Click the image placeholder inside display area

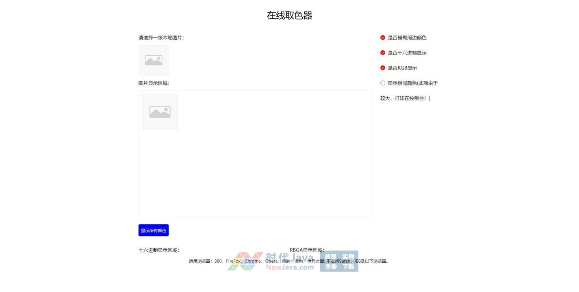(160, 112)
